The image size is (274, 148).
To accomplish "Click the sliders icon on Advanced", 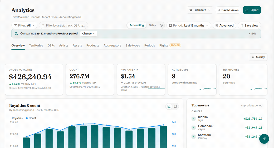I will 217,25.
